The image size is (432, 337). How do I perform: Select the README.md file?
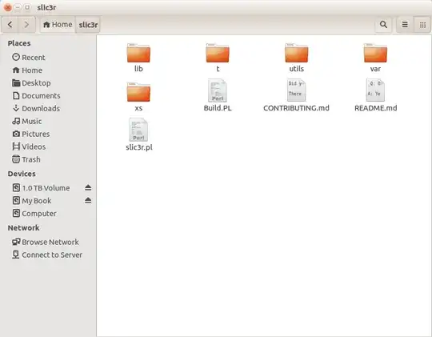[375, 95]
